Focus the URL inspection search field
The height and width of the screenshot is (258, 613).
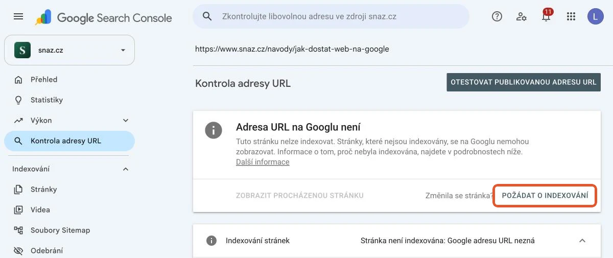(x=331, y=16)
